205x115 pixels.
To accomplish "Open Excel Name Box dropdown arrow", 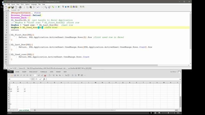I will pyautogui.click(x=30, y=79).
